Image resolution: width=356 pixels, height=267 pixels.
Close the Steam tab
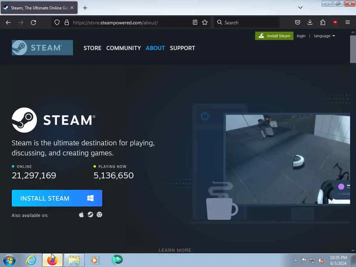(72, 8)
